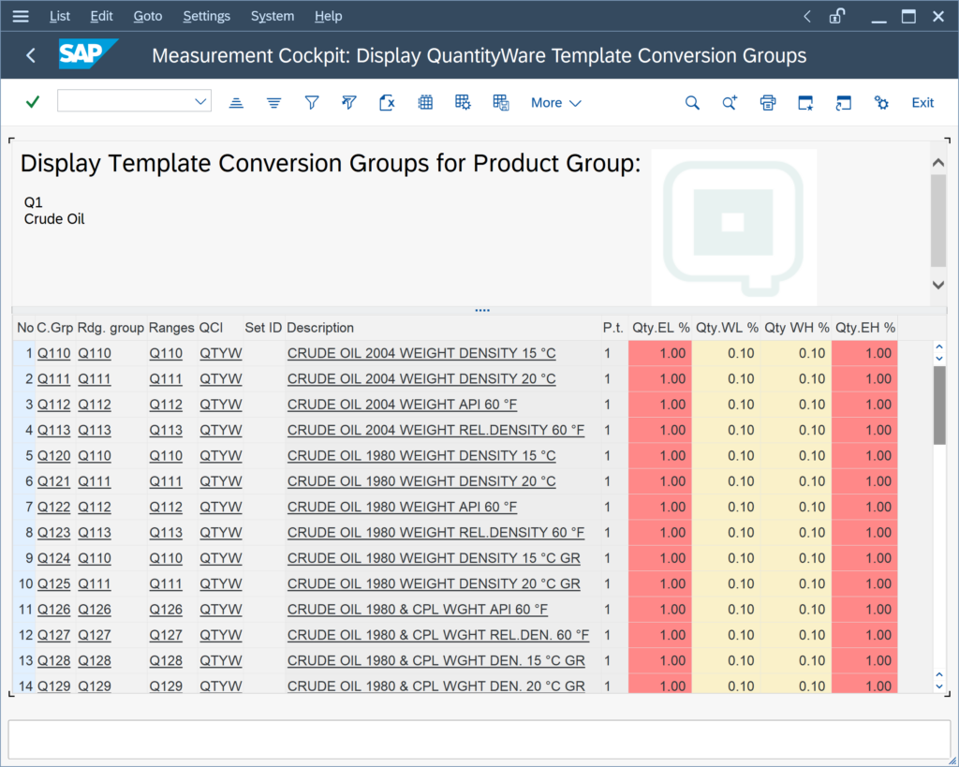Click the status bar message area
The width and height of the screenshot is (959, 767).
tap(479, 740)
